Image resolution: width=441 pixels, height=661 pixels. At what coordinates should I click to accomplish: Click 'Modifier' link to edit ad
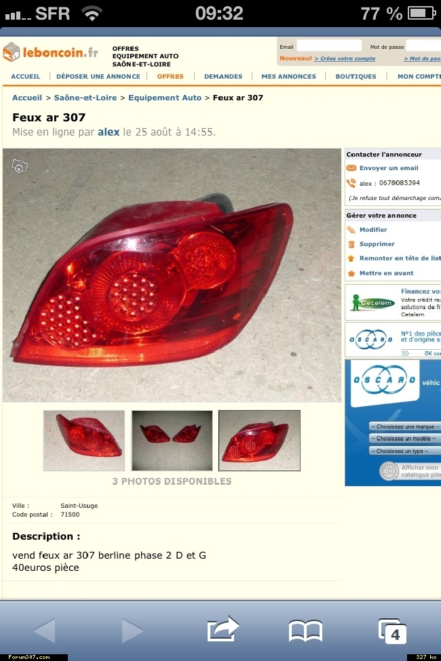pyautogui.click(x=373, y=229)
